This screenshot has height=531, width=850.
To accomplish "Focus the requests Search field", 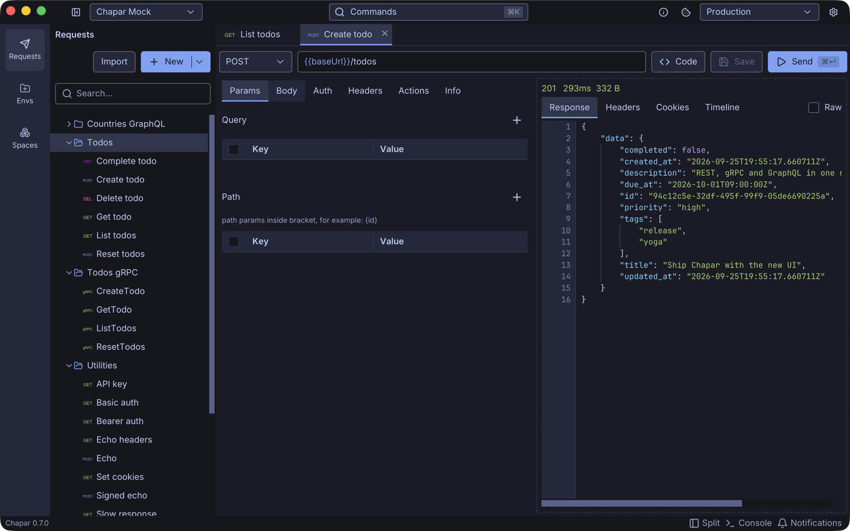I will pos(133,93).
